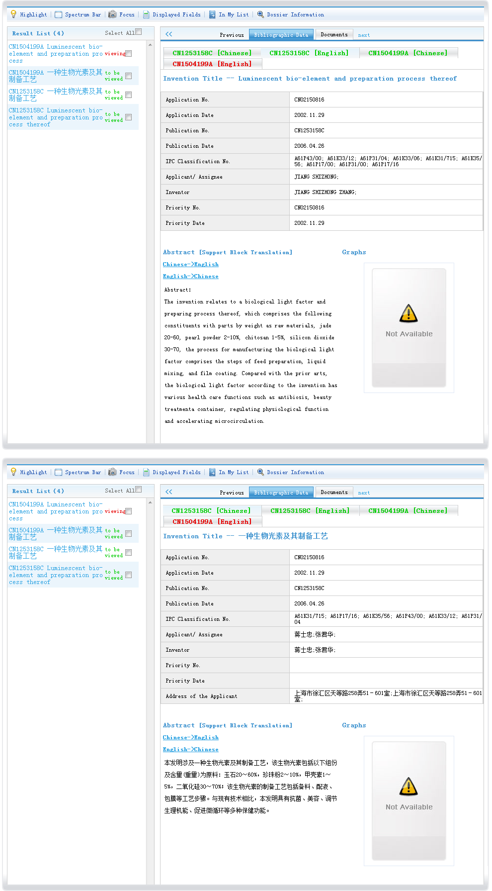Click the Not Available warning icon beside English abstract
The width and height of the screenshot is (492, 891).
(409, 313)
